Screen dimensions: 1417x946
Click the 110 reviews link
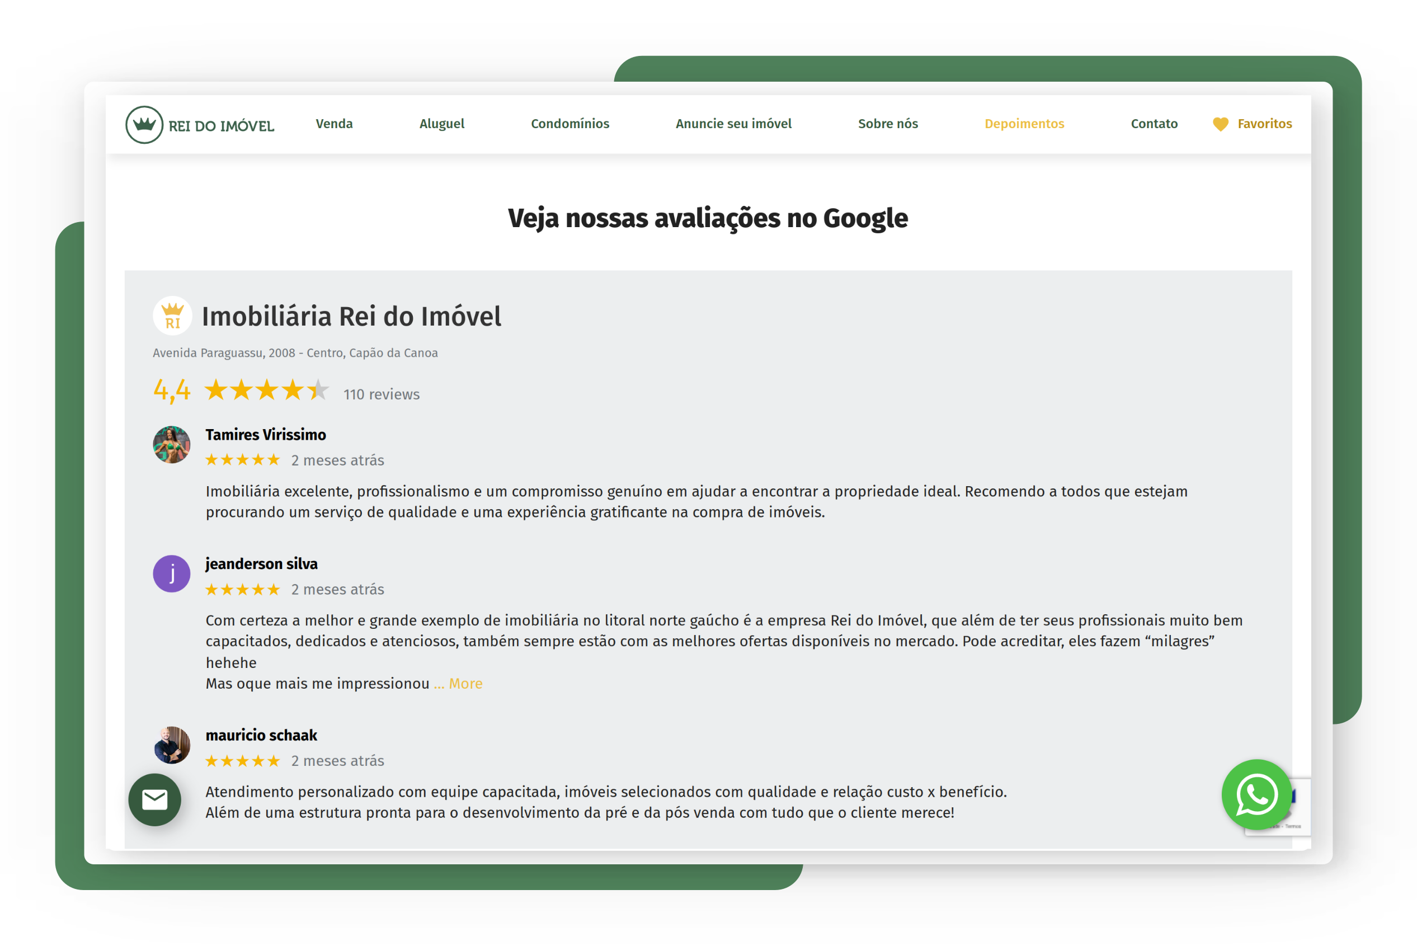[382, 394]
